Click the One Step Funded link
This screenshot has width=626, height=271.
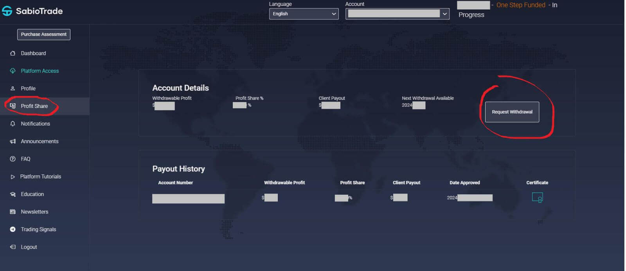pos(520,5)
